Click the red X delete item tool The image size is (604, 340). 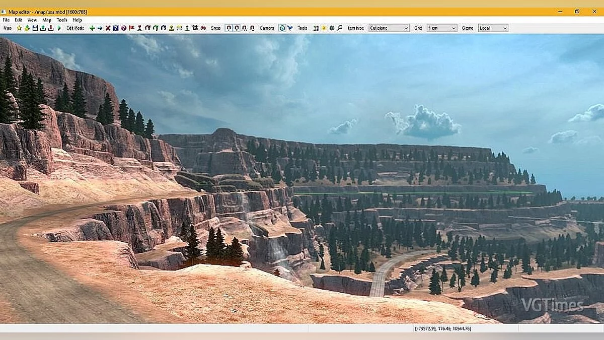108,28
